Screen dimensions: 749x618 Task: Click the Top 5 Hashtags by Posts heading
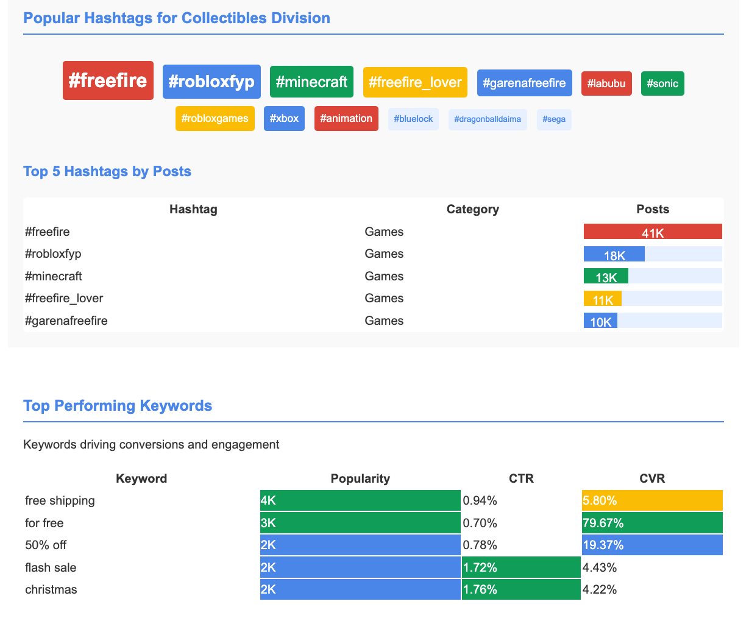[107, 171]
